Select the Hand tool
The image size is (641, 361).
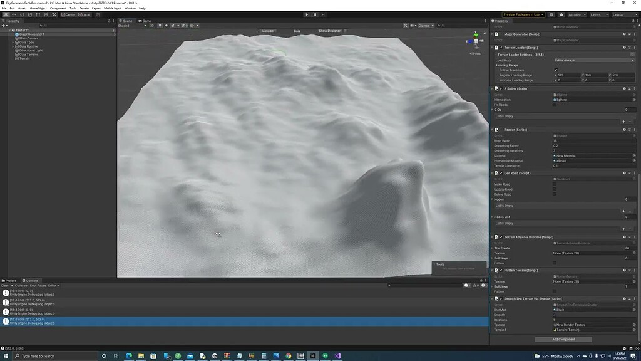(x=7, y=14)
